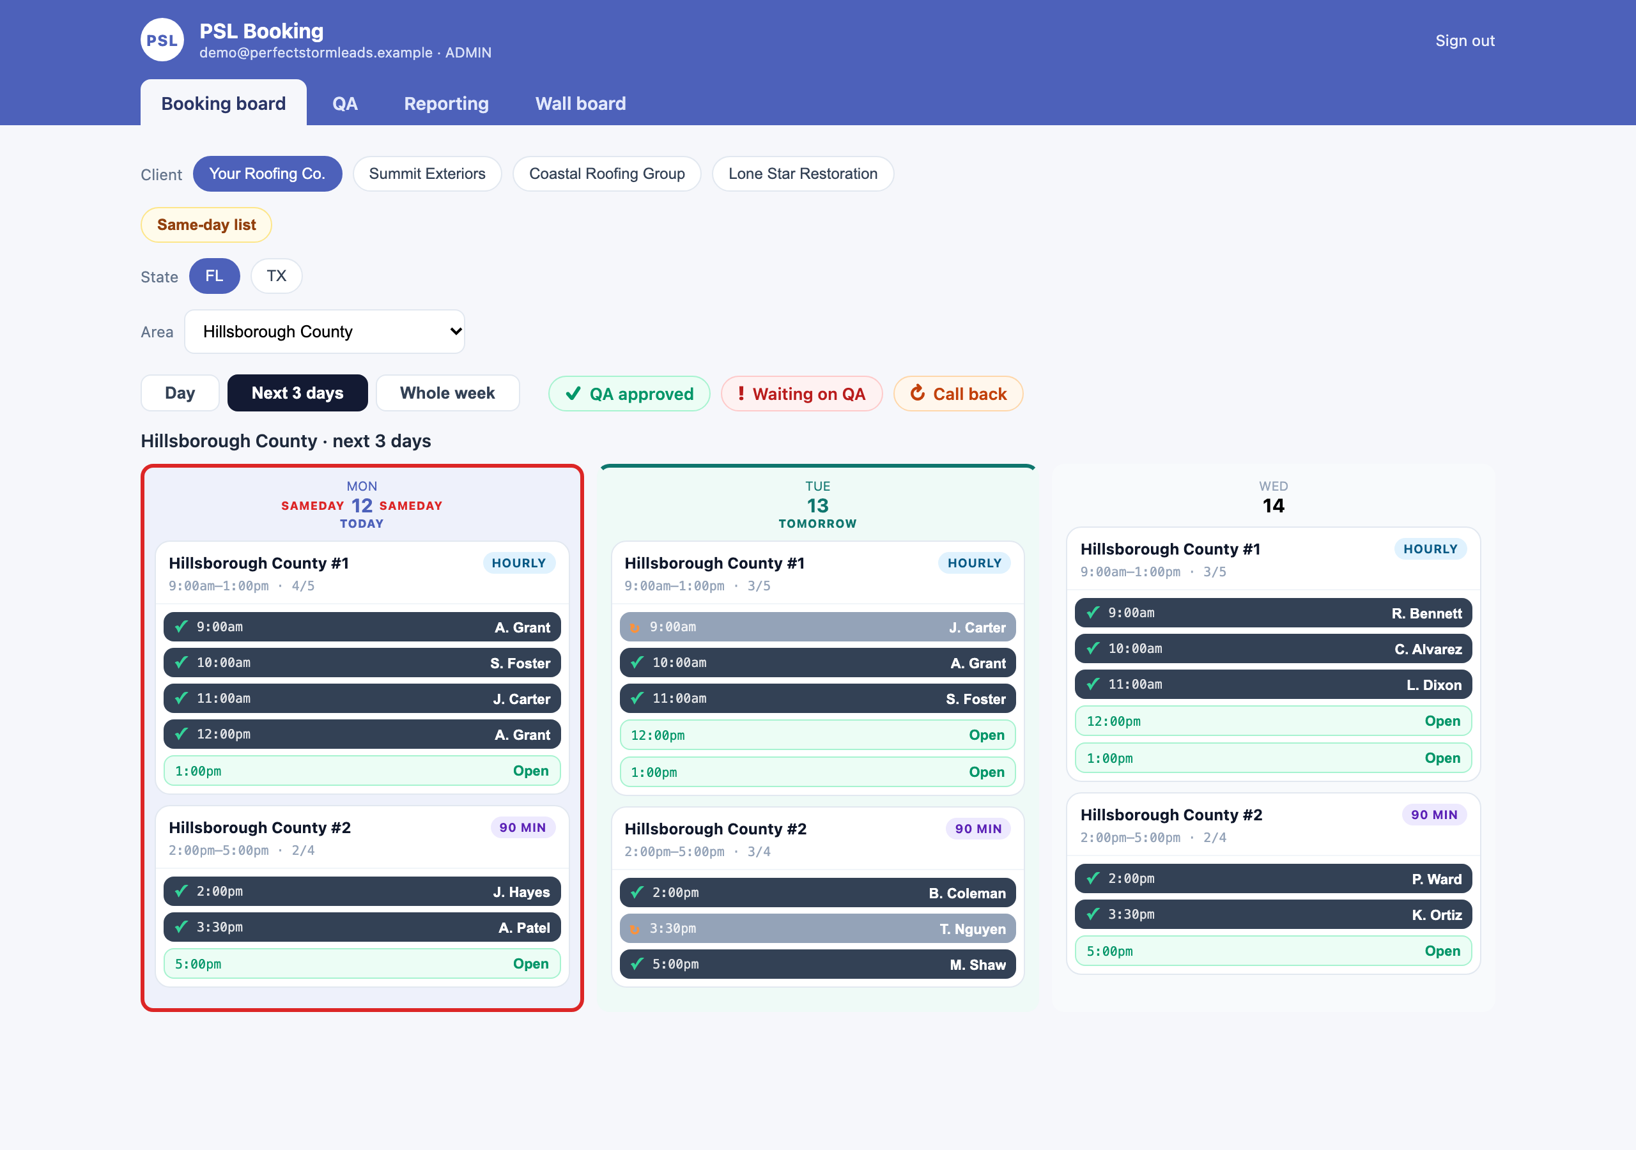
Task: Go to the QA tab
Action: coord(345,103)
